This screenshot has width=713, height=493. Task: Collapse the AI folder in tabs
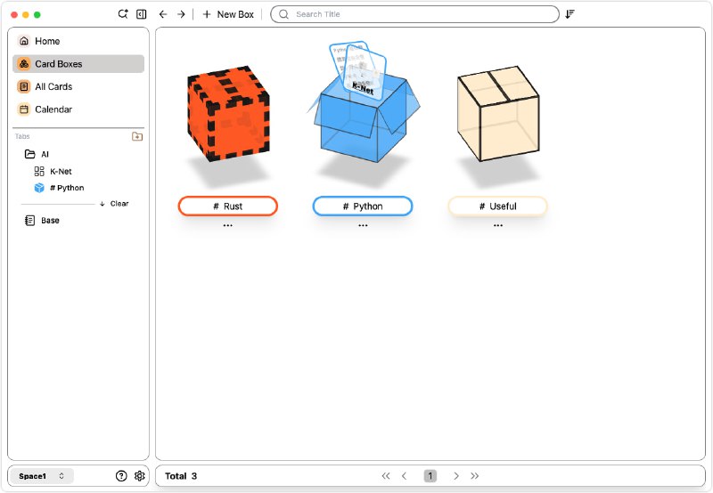[30, 154]
